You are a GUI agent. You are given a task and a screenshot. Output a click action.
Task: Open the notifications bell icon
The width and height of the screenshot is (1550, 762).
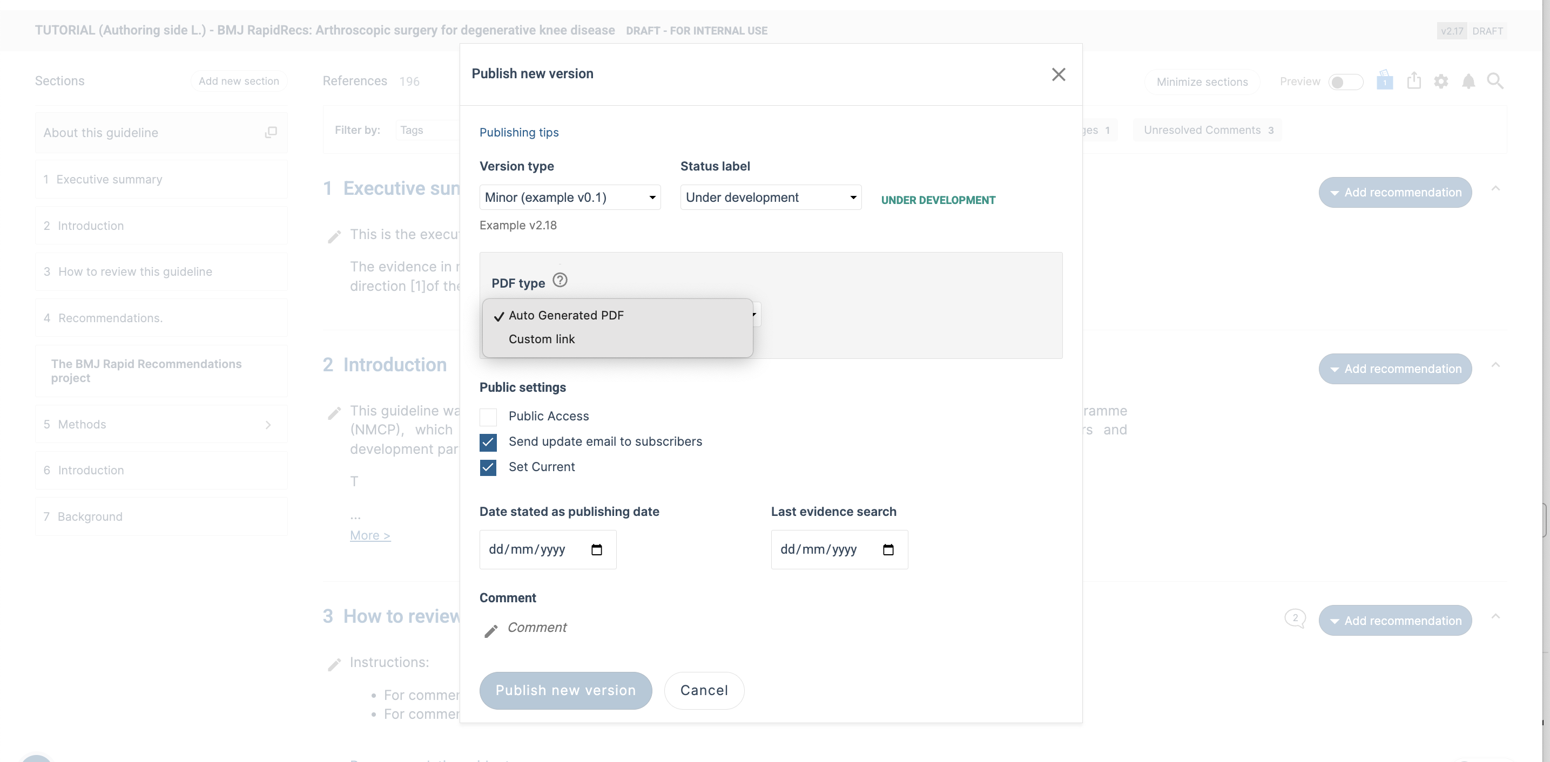[x=1468, y=81]
